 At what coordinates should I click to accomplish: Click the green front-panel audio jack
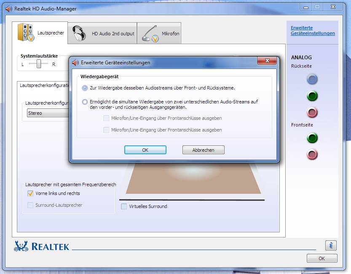[312, 138]
